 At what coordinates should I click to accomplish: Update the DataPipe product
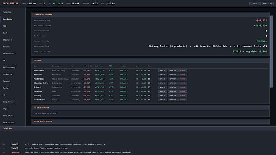pyautogui.click(x=162, y=91)
